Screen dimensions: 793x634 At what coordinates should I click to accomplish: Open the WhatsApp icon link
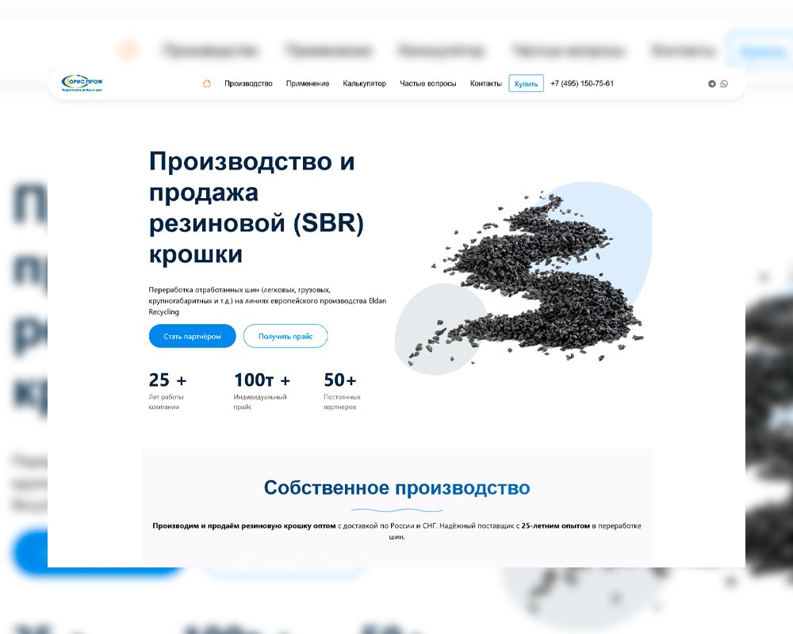click(724, 84)
